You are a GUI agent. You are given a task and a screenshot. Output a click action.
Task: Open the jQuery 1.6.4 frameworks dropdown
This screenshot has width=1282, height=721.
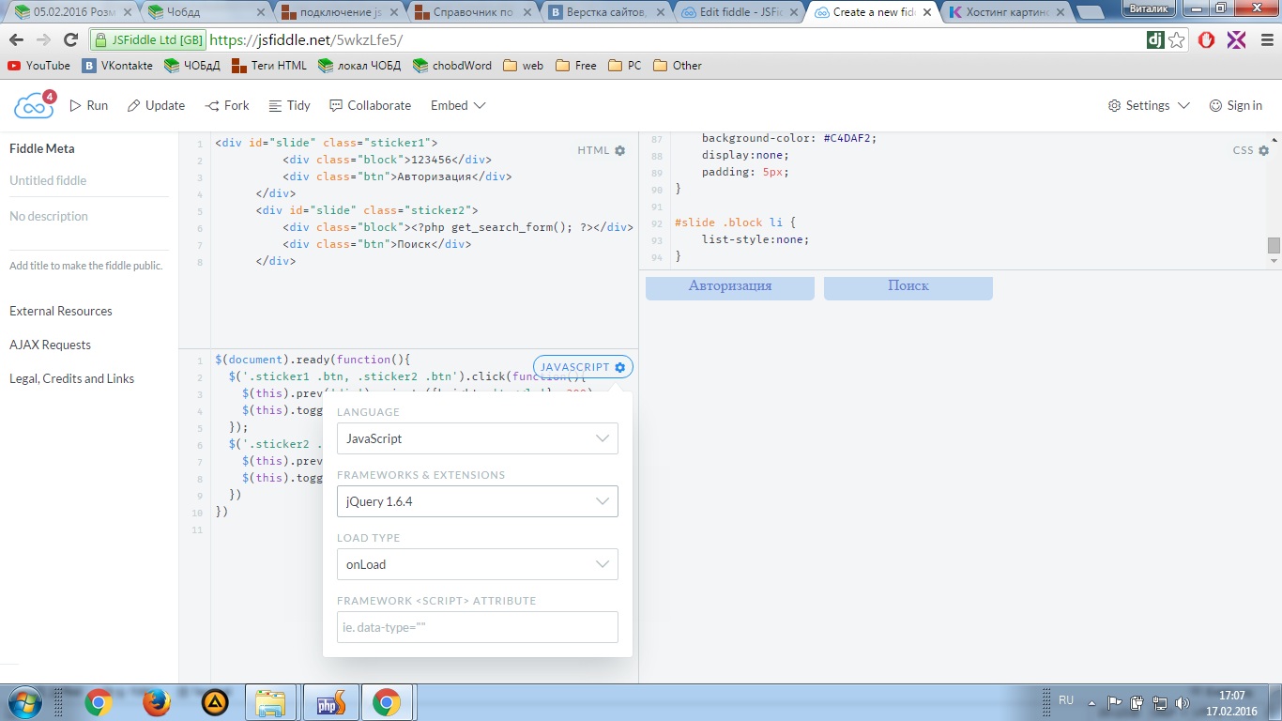(x=477, y=501)
